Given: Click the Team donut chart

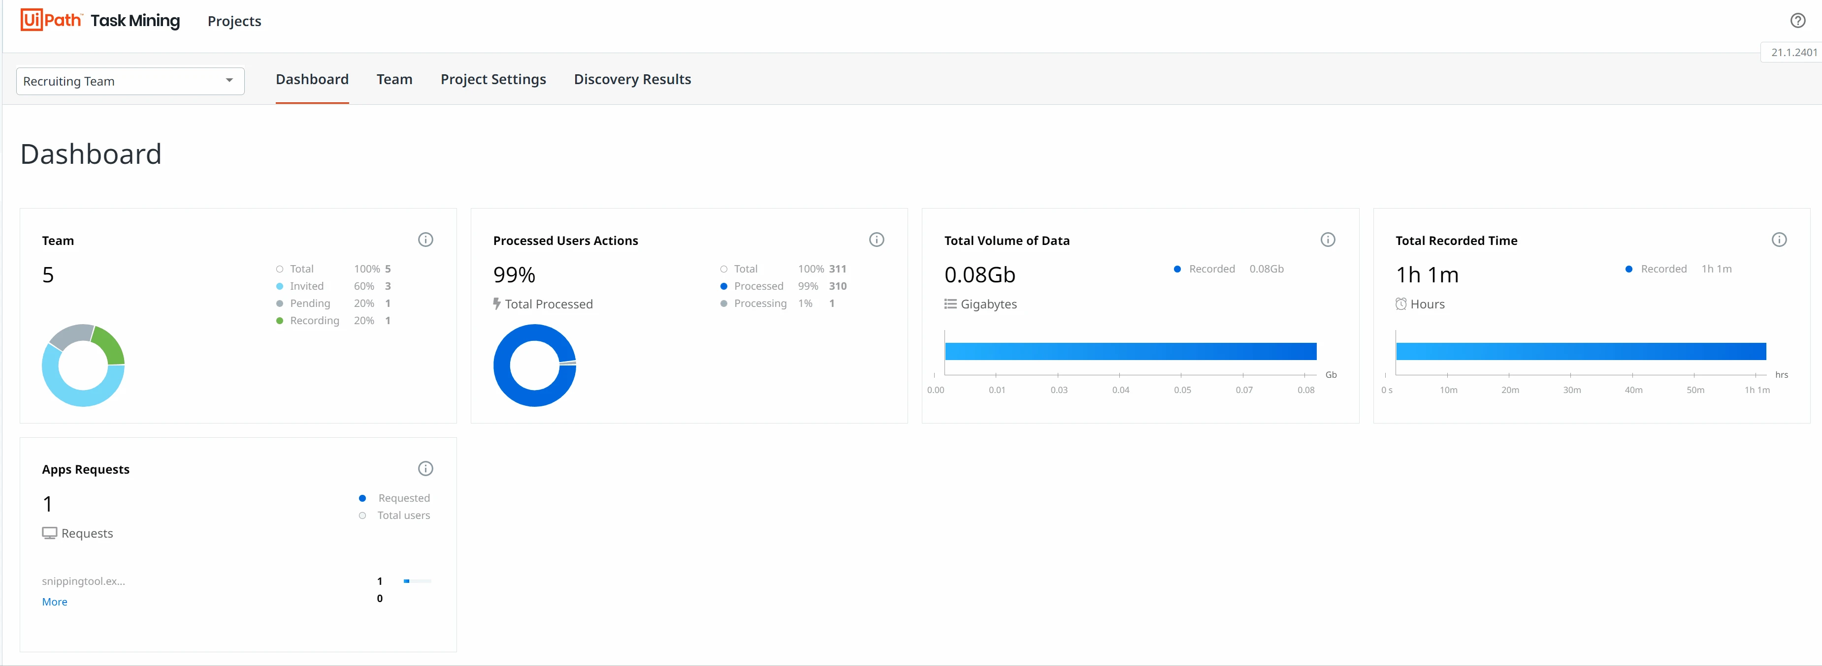Looking at the screenshot, I should 83,365.
